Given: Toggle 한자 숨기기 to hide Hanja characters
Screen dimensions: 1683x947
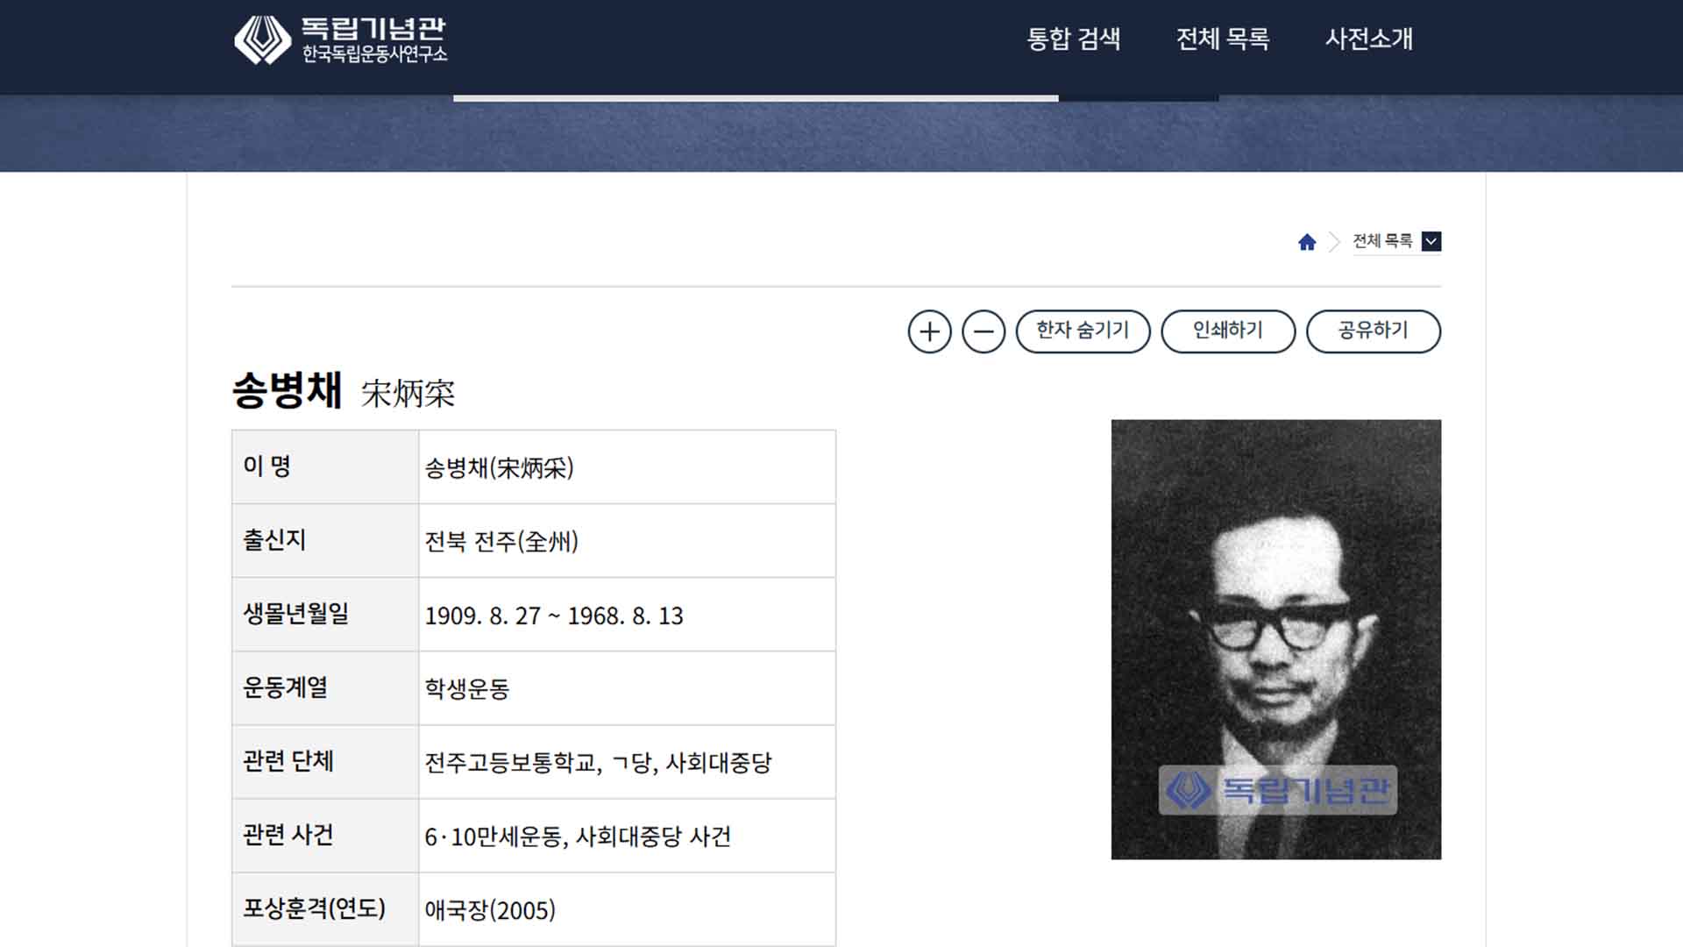Looking at the screenshot, I should (1083, 331).
